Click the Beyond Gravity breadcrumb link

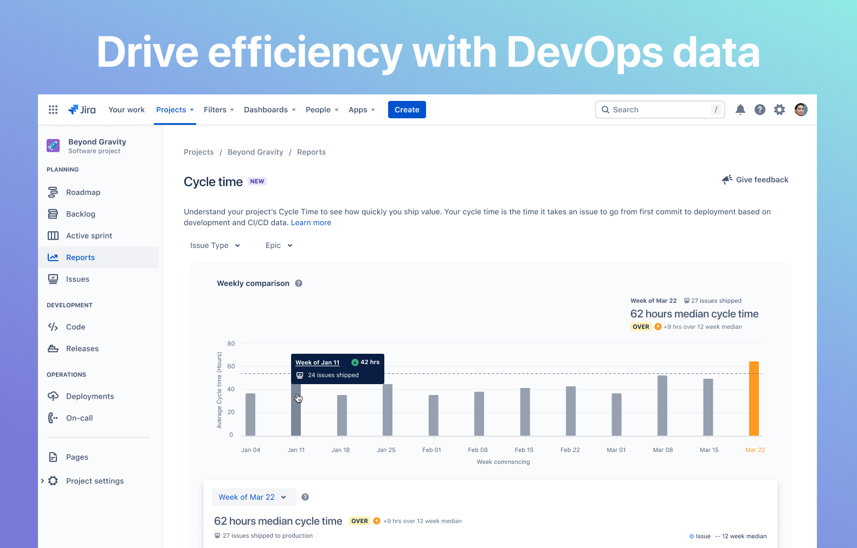255,152
